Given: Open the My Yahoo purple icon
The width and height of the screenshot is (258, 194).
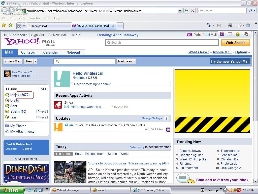Looking at the screenshot, I should click(222, 34).
